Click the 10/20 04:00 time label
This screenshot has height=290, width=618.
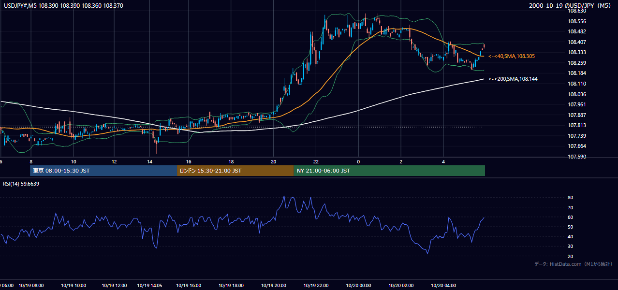coord(443,286)
